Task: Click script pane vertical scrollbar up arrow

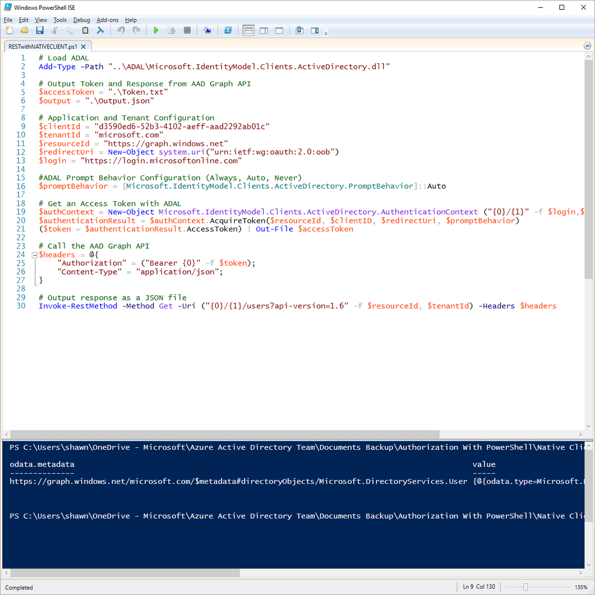Action: [x=589, y=56]
